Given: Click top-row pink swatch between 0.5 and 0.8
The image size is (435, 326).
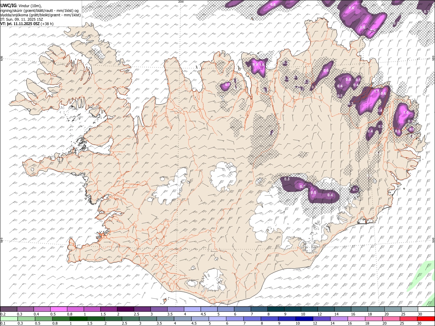Looking at the screenshot, I should (x=58, y=309).
